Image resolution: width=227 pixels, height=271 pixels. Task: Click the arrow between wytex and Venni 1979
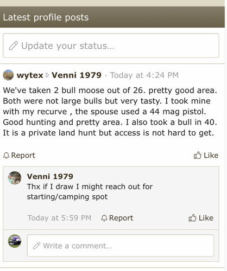pyautogui.click(x=47, y=75)
